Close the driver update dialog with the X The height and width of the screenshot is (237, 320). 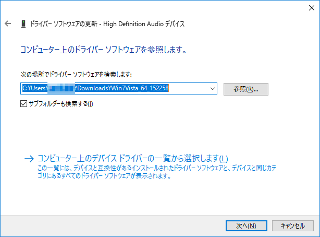click(312, 8)
